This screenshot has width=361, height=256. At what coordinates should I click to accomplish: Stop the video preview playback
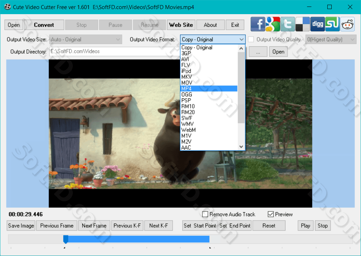tap(323, 226)
